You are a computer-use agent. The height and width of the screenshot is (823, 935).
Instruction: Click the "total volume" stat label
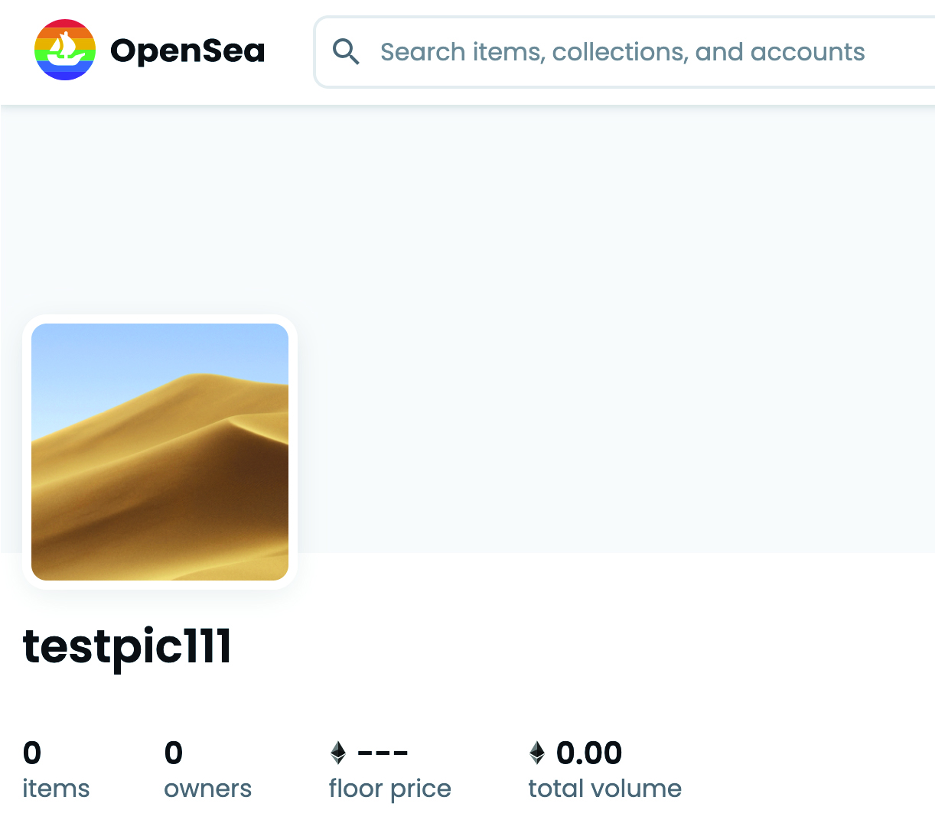point(604,789)
